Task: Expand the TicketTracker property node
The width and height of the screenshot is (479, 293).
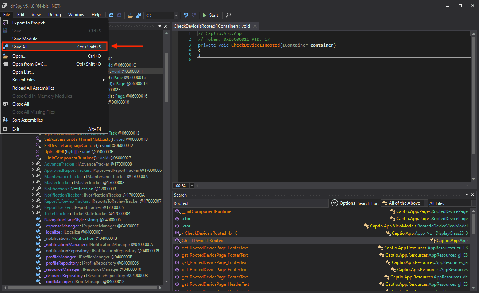Action: pos(33,214)
